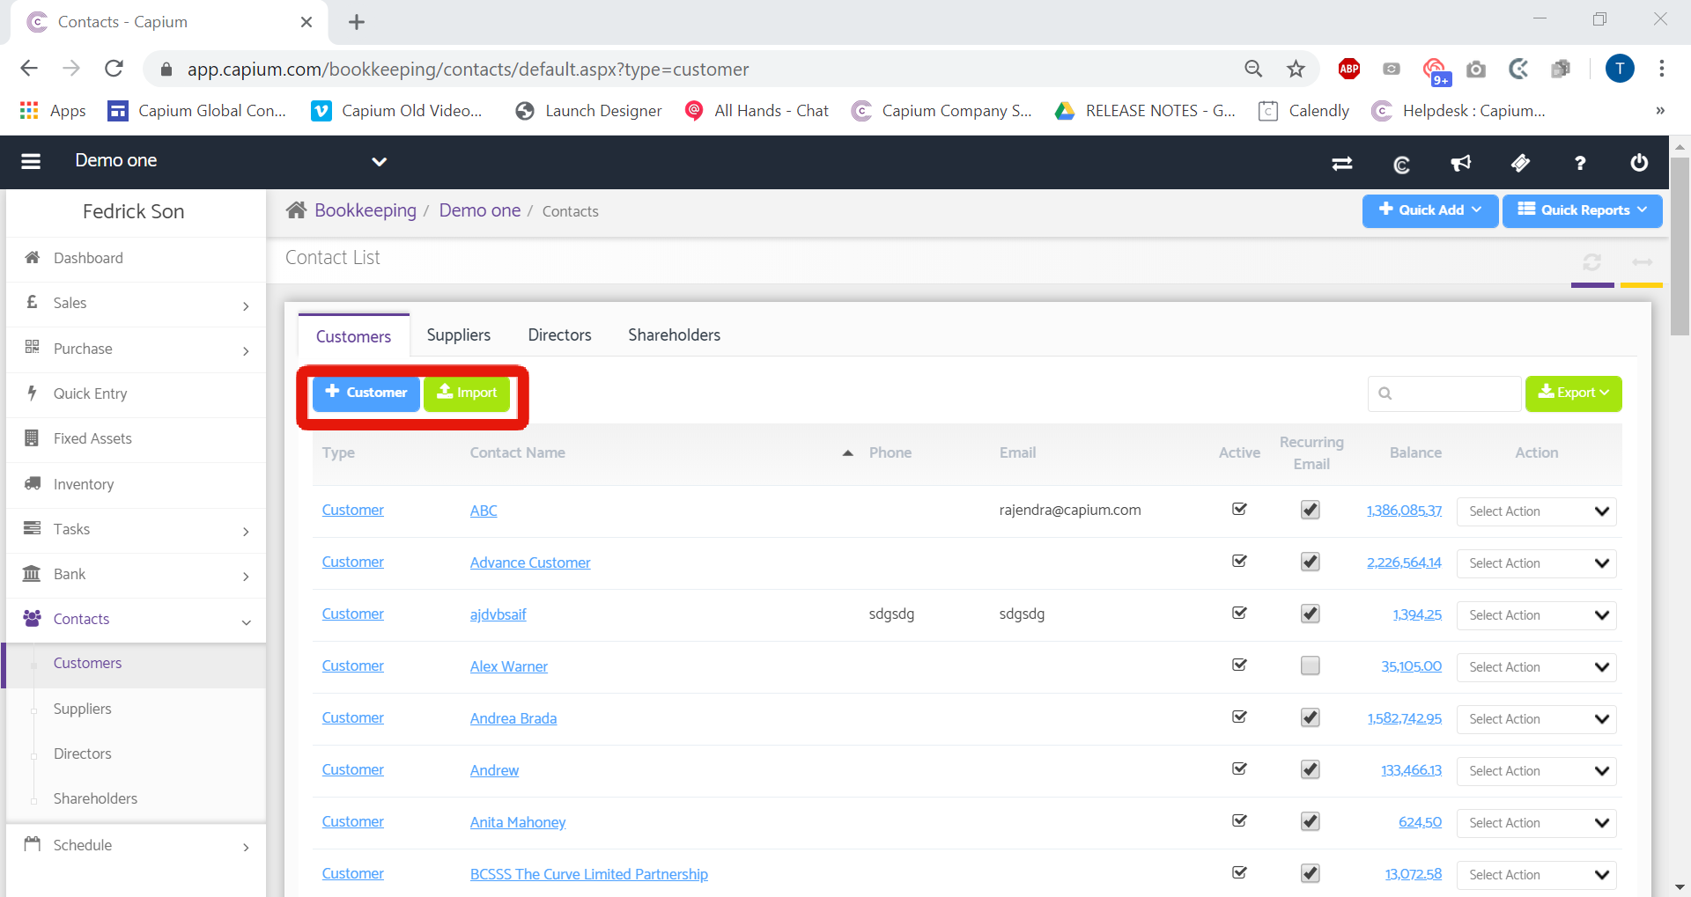Image resolution: width=1691 pixels, height=897 pixels.
Task: Open a new browser tab
Action: [356, 22]
